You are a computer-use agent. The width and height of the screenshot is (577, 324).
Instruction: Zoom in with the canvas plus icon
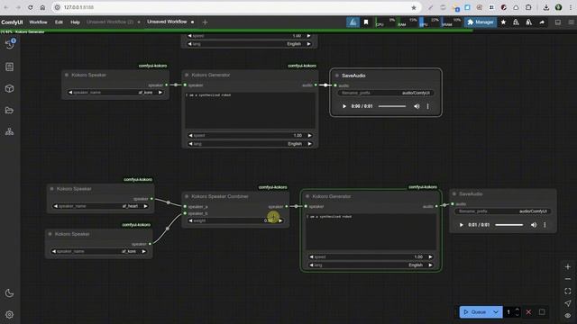568,267
